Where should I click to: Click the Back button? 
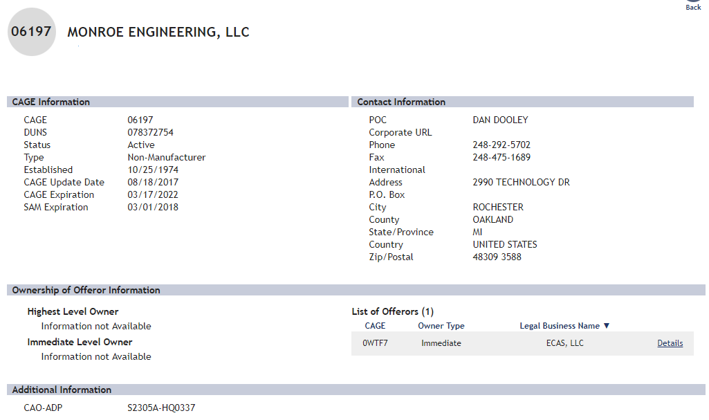tap(693, 5)
